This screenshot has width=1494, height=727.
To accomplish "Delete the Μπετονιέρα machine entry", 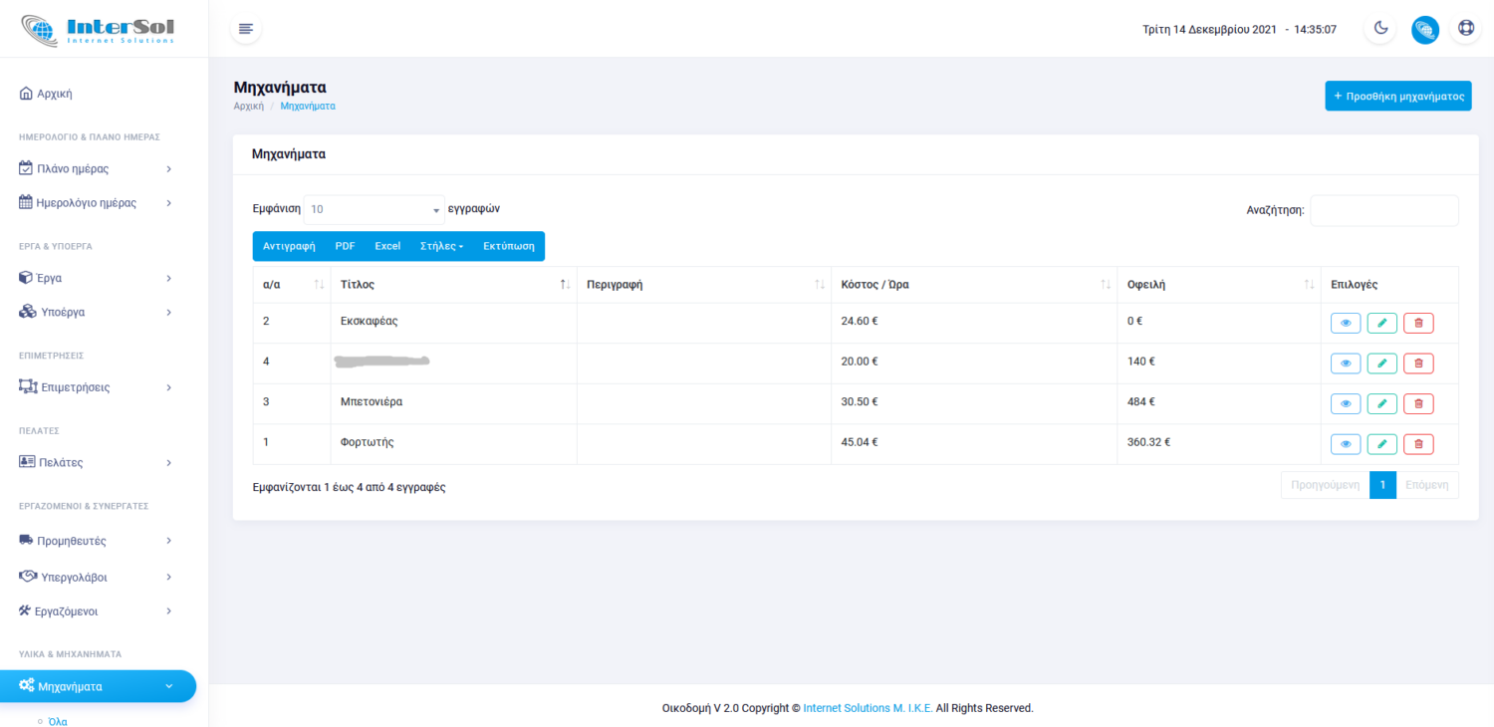I will pos(1418,403).
